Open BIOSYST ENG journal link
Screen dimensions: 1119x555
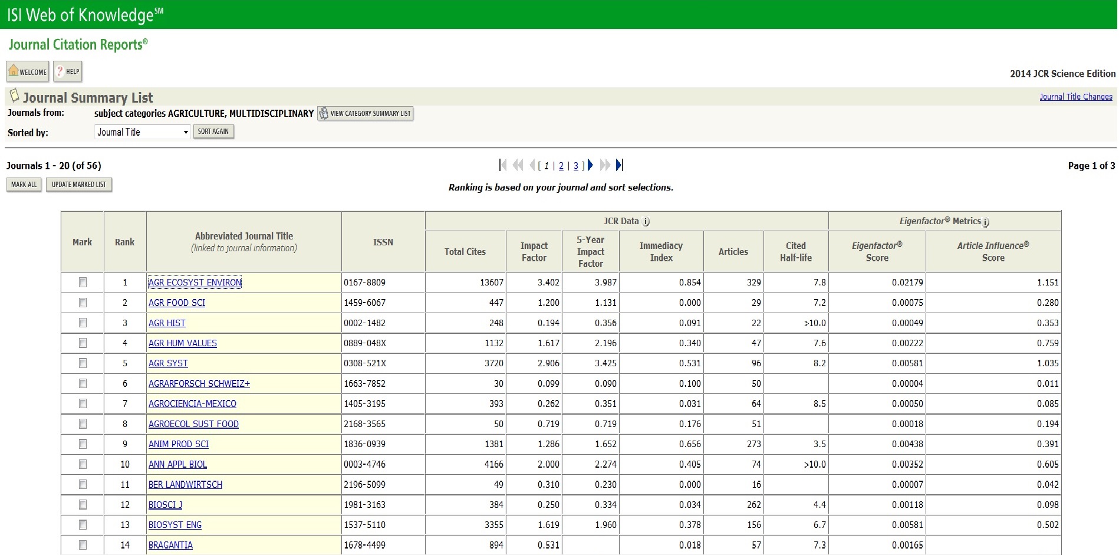click(175, 525)
